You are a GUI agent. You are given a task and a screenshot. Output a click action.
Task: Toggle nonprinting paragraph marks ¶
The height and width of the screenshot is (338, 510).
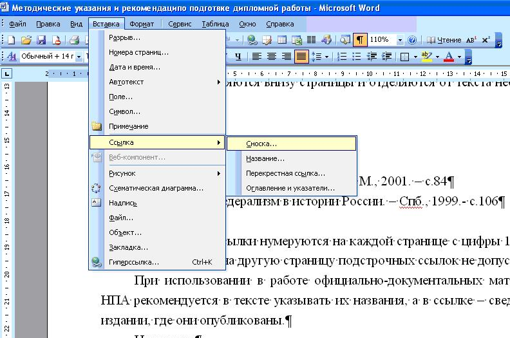360,40
